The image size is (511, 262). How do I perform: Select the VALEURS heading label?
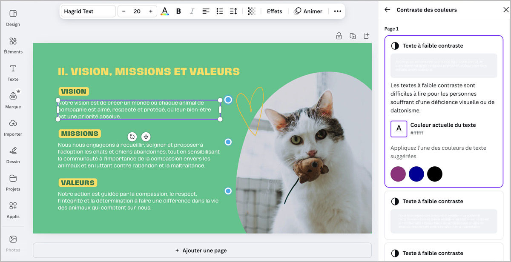pos(78,183)
